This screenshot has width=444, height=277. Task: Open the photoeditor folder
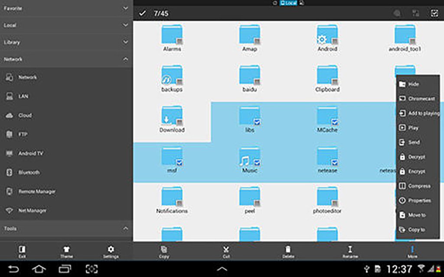click(x=327, y=200)
